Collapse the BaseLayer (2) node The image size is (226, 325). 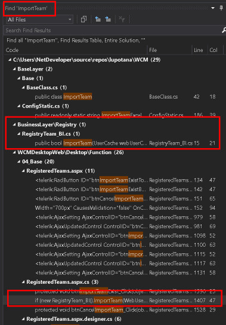point(14,69)
